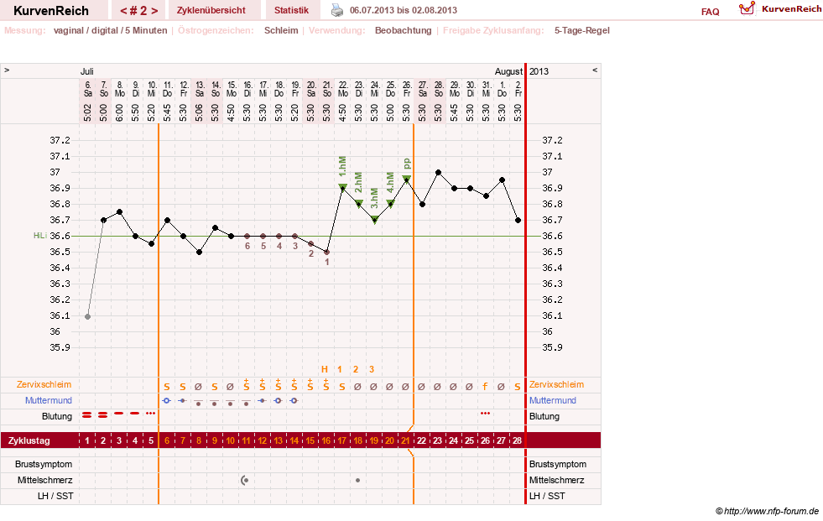Select cycle number # 2 tab
The width and height of the screenshot is (823, 521).
coord(139,11)
